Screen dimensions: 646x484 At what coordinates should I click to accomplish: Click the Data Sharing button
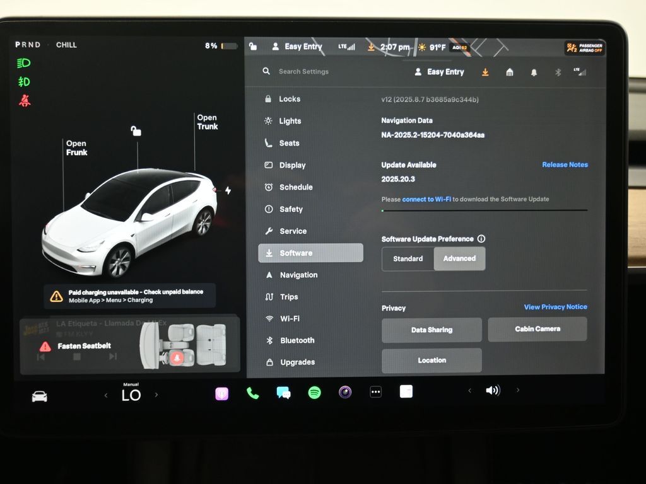[x=432, y=330]
